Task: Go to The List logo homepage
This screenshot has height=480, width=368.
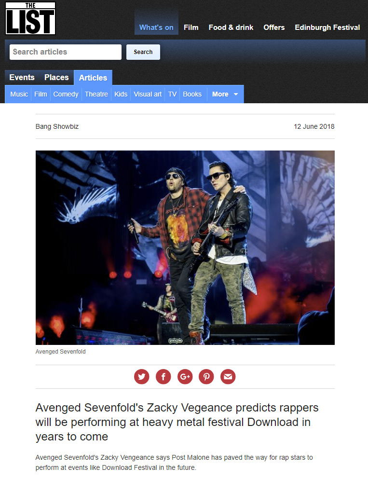Action: [30, 18]
